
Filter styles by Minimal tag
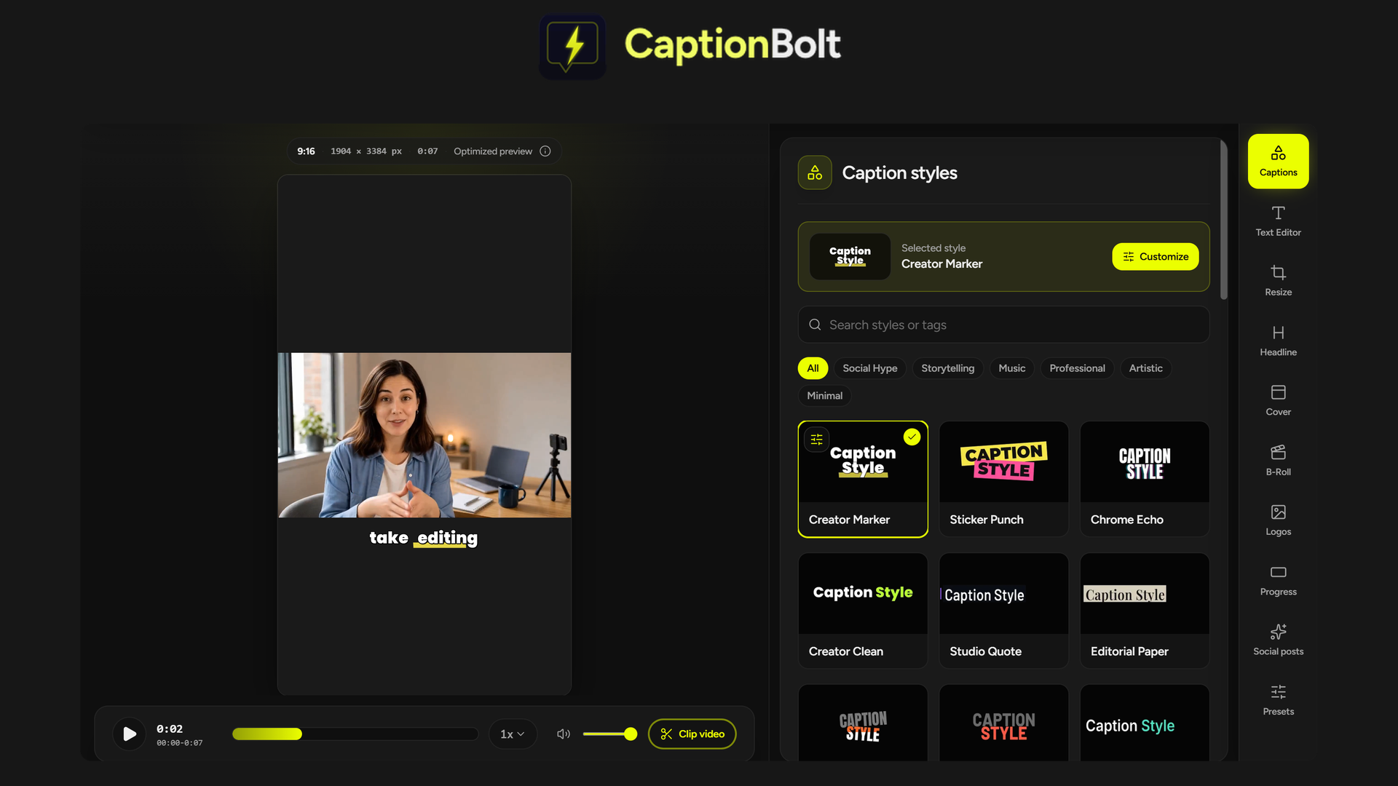pyautogui.click(x=824, y=395)
